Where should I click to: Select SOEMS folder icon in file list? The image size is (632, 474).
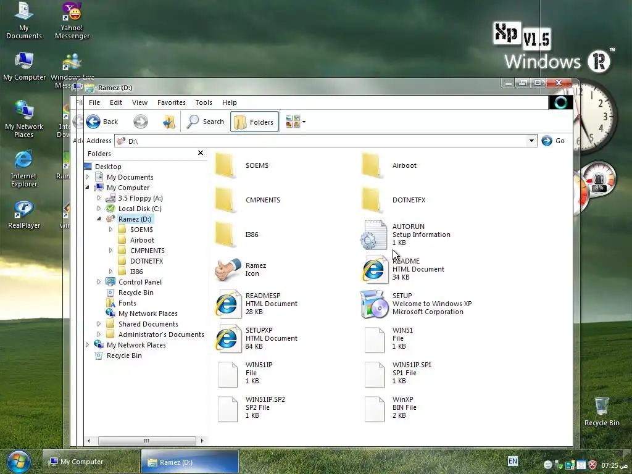point(225,165)
